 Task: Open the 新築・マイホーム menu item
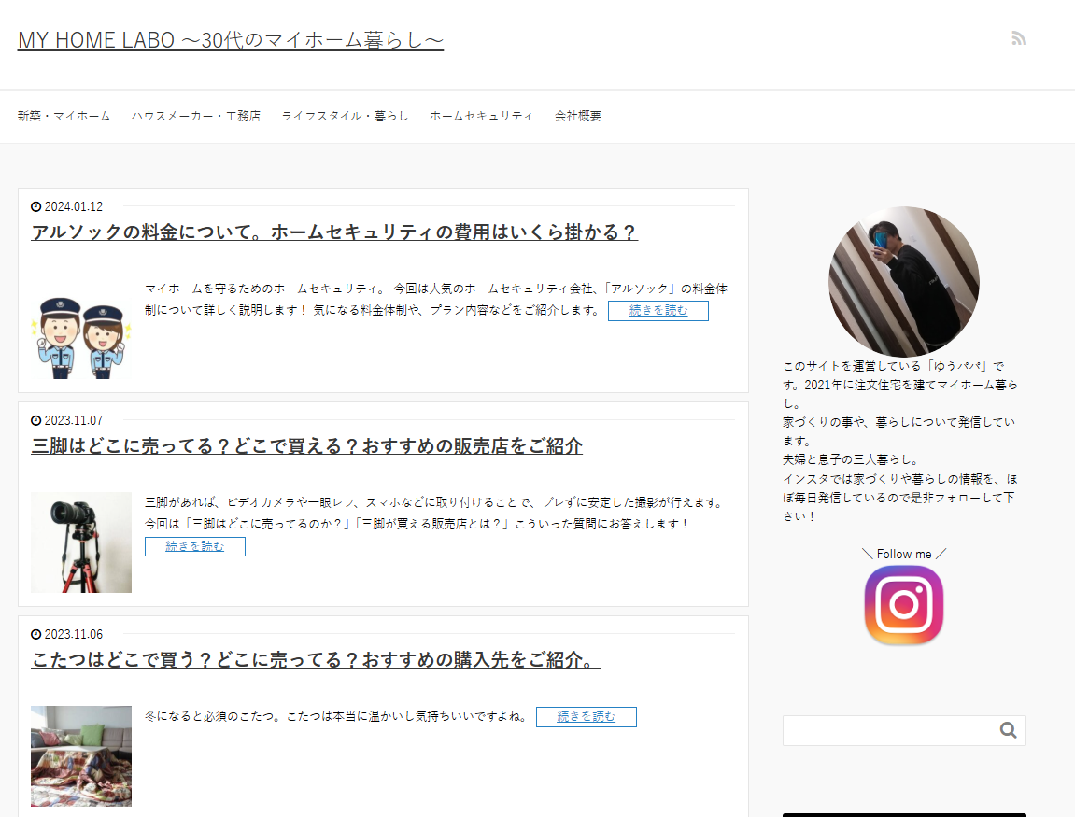click(x=64, y=116)
